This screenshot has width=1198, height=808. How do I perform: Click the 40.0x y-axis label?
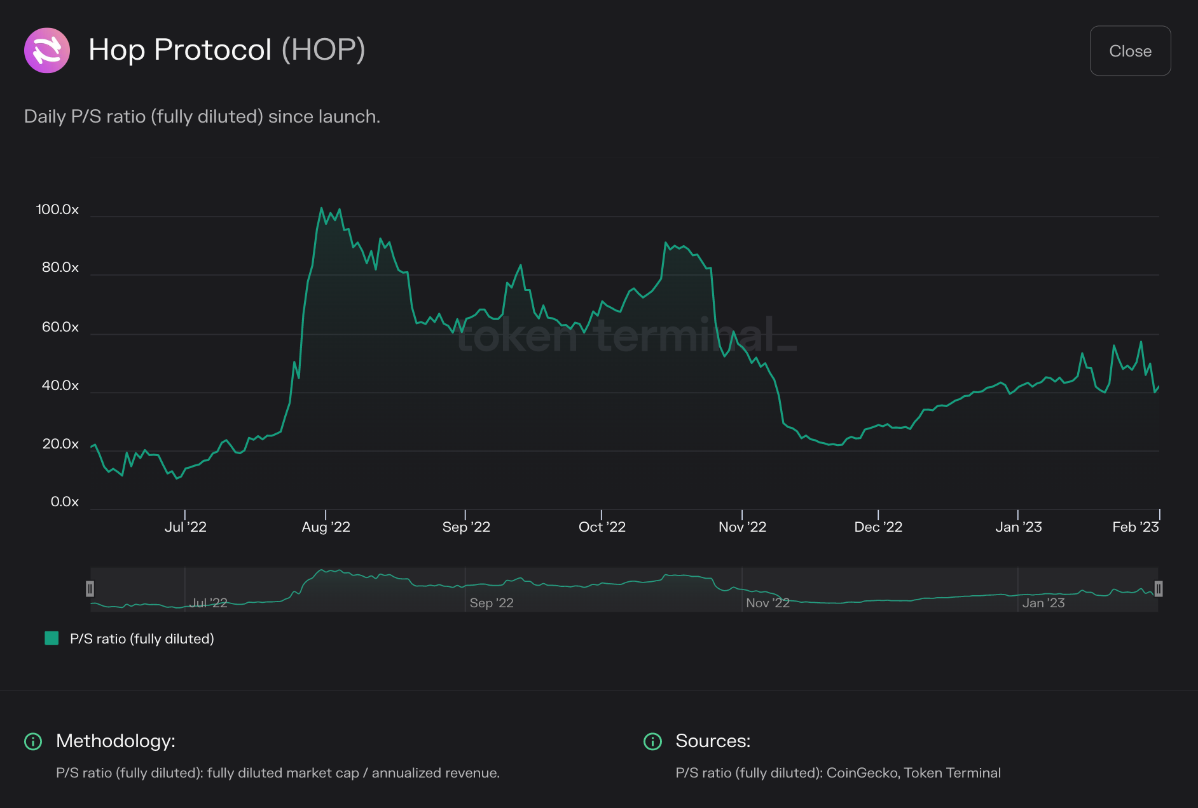[x=60, y=385]
